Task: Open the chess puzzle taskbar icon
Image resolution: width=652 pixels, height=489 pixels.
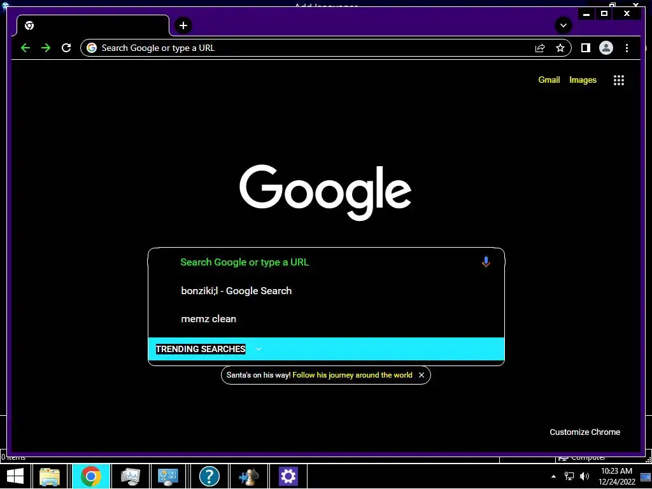Action: 249,476
